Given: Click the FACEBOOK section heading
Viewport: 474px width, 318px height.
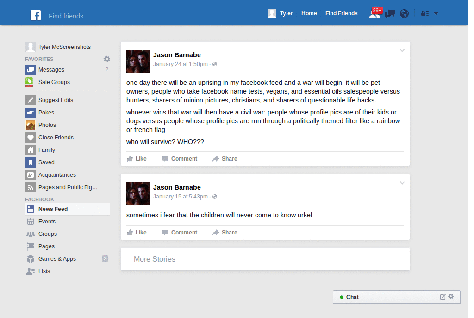Looking at the screenshot, I should pyautogui.click(x=40, y=199).
